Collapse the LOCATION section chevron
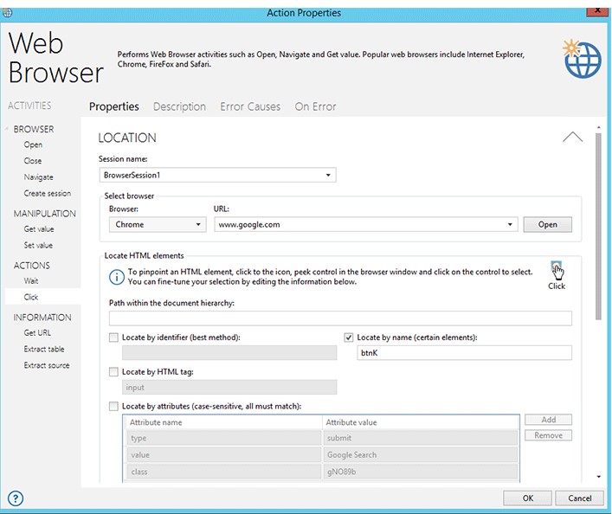Viewport: 612px width, 514px height. point(572,137)
